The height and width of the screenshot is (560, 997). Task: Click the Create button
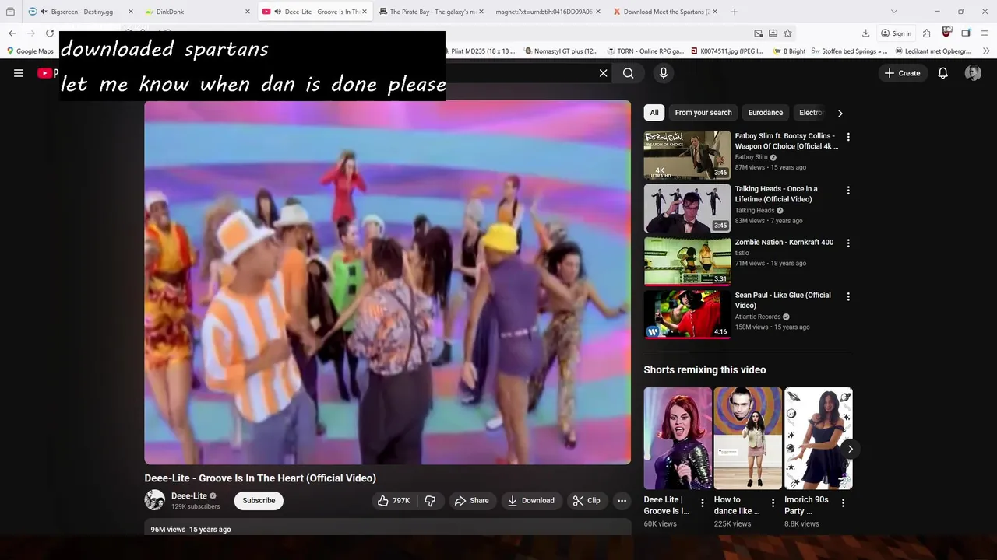903,73
